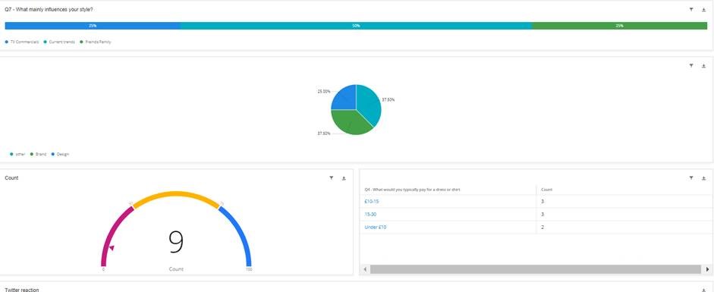714x292 pixels.
Task: Click the blue TV Commercials bar segment
Action: (93, 26)
